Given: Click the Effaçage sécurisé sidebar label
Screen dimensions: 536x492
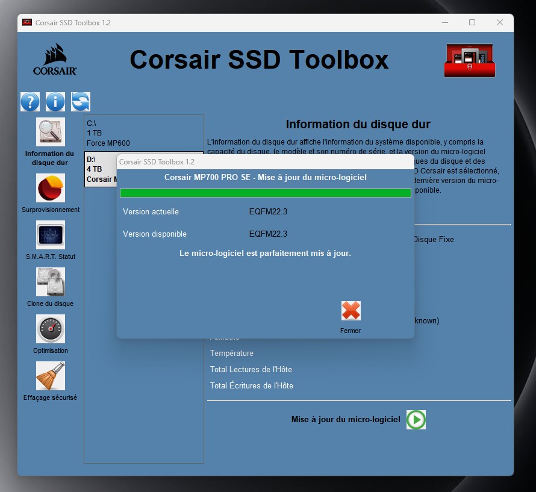Looking at the screenshot, I should [x=50, y=397].
